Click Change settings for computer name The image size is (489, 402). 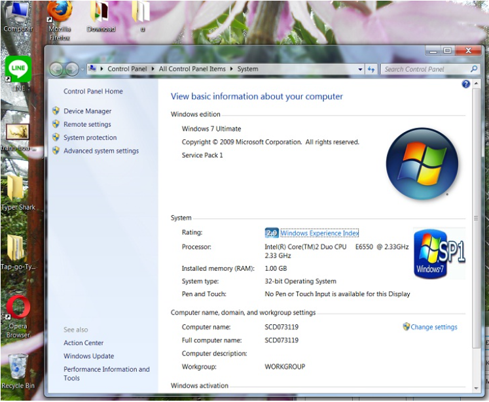coord(433,327)
